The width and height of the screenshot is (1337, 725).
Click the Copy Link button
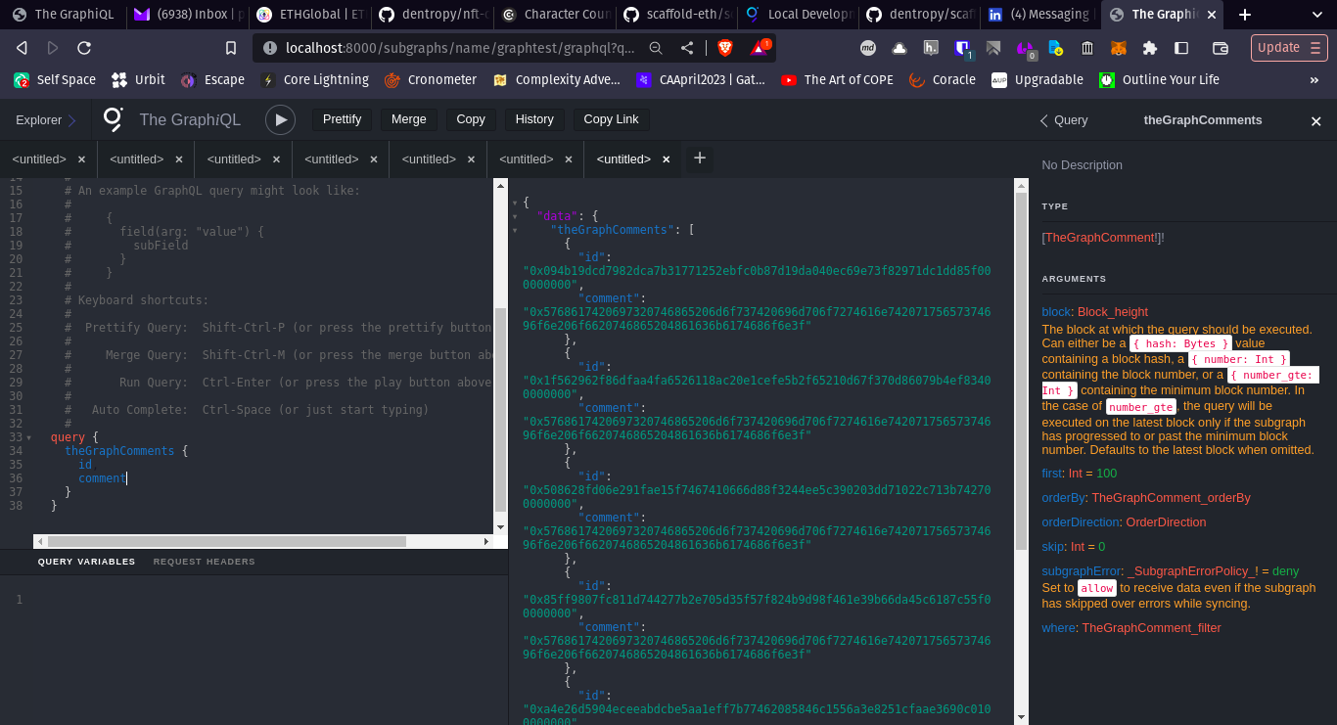pyautogui.click(x=611, y=119)
